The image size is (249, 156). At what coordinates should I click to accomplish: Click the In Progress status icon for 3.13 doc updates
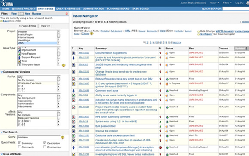click(x=167, y=84)
